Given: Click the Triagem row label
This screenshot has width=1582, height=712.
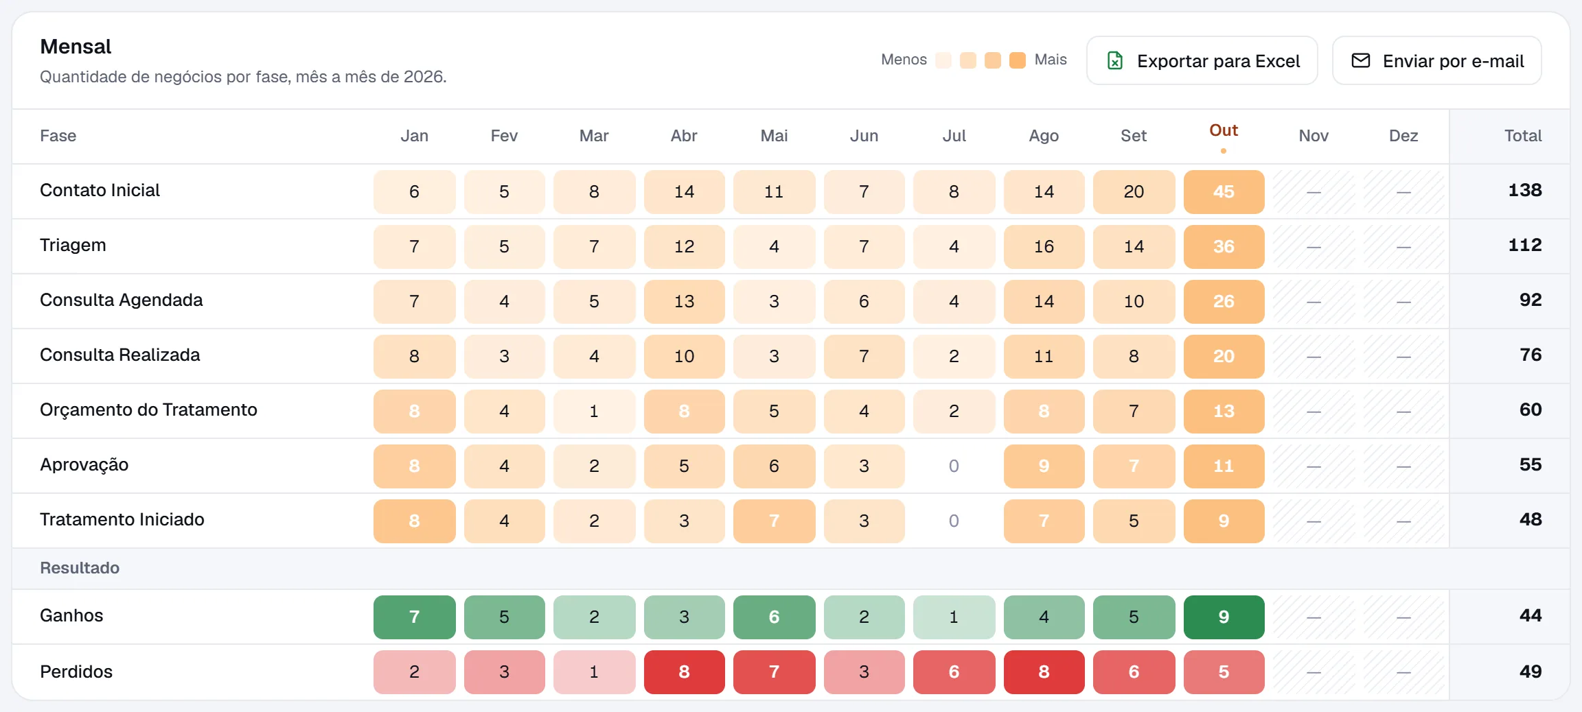Looking at the screenshot, I should point(73,245).
